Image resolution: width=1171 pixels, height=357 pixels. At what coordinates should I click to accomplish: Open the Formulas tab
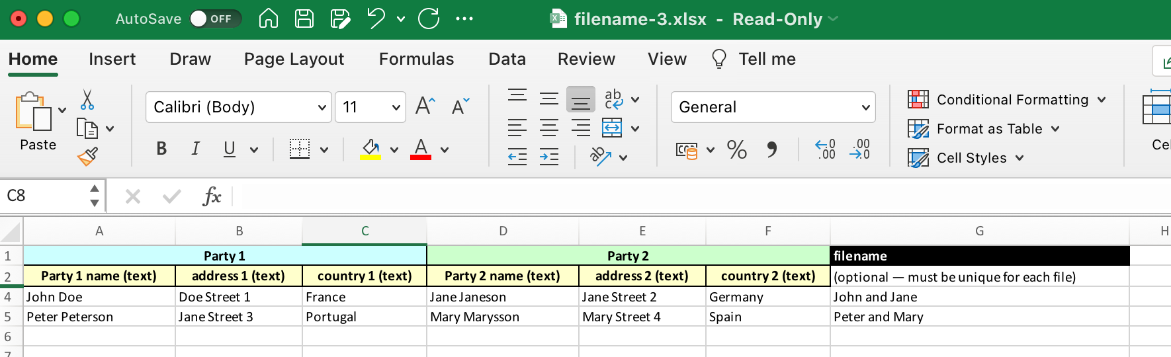click(416, 59)
